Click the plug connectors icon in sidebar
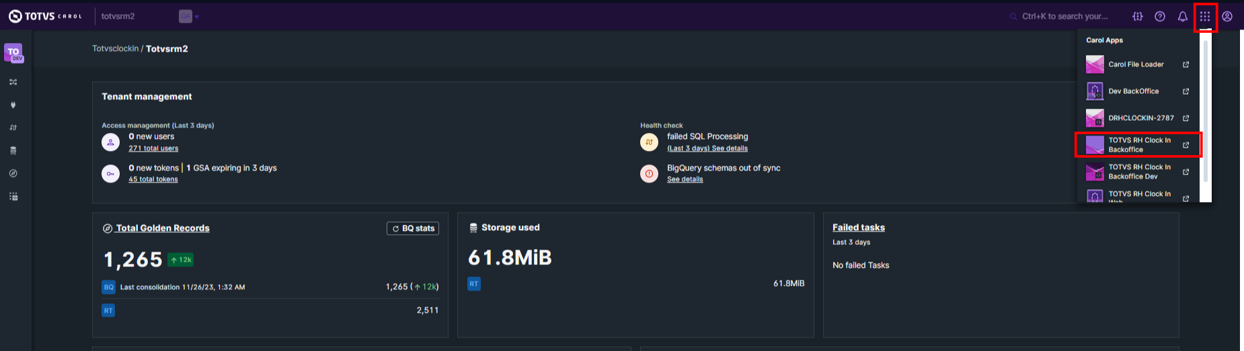The image size is (1244, 351). (x=13, y=105)
